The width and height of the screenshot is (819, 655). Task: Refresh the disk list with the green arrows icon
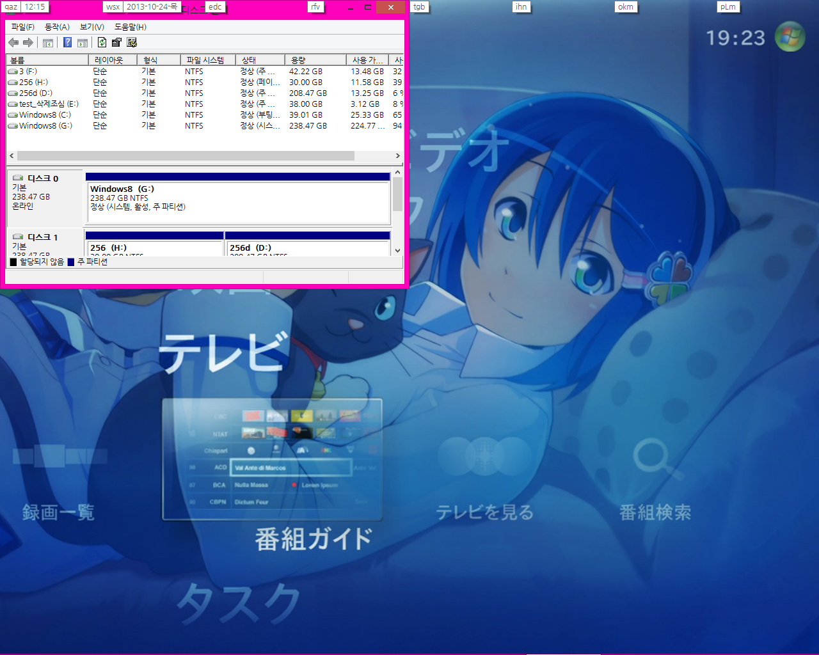[102, 43]
